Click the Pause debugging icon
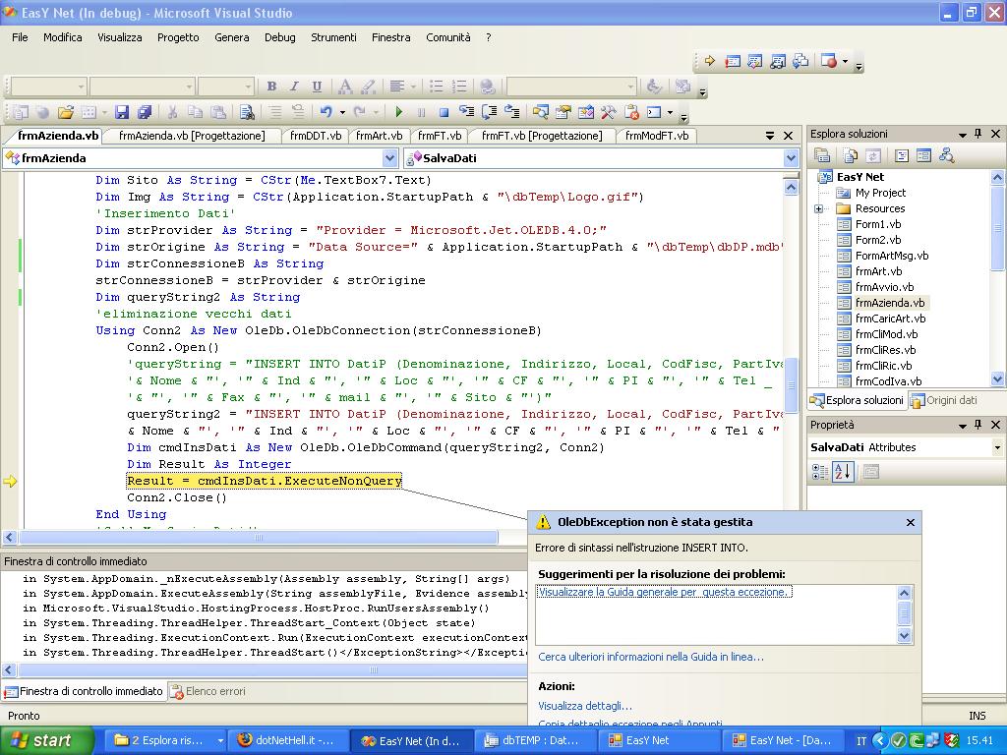Screen dimensions: 1007x755 (x=421, y=112)
